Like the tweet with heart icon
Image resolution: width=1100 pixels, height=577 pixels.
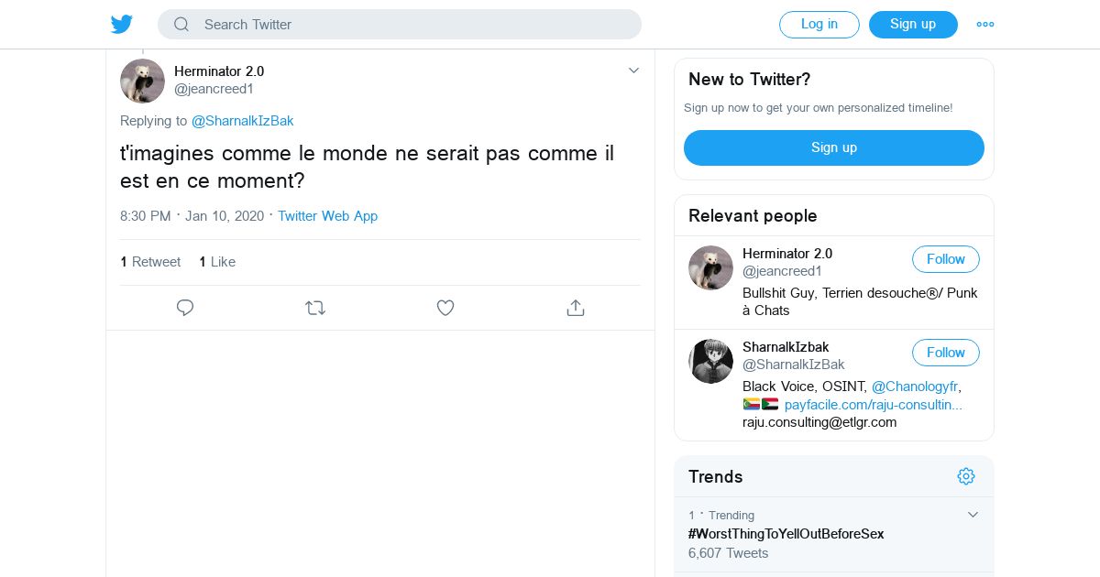pyautogui.click(x=445, y=308)
